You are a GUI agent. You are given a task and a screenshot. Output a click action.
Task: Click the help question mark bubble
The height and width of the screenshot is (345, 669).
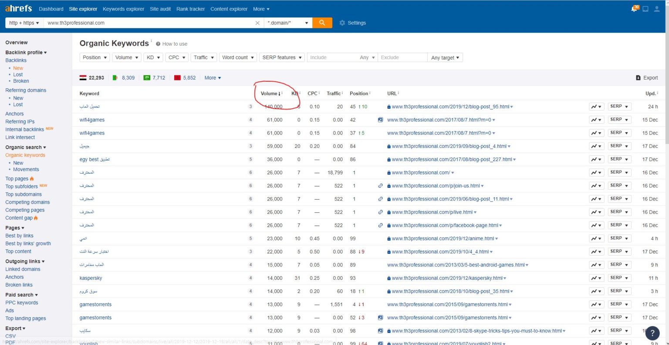point(652,333)
